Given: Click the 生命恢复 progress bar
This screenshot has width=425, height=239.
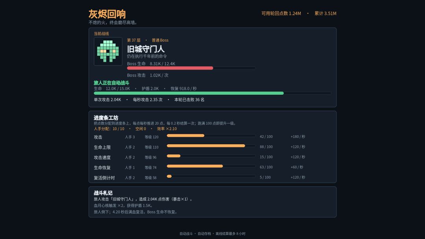Looking at the screenshot, I should [x=211, y=166].
